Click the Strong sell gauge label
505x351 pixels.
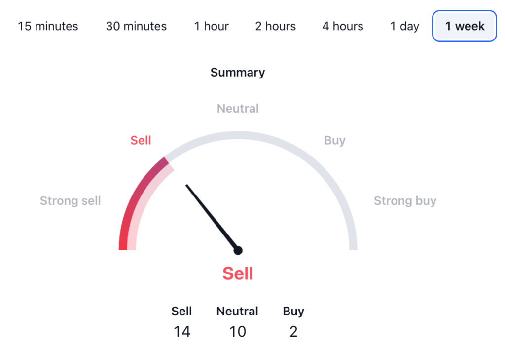tap(70, 201)
